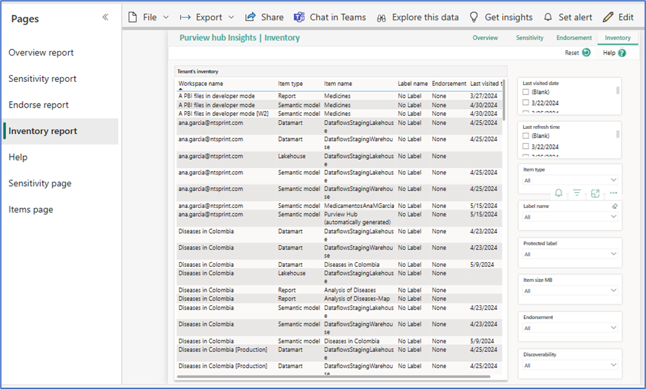Click the green Reset circular arrow icon

pyautogui.click(x=586, y=52)
